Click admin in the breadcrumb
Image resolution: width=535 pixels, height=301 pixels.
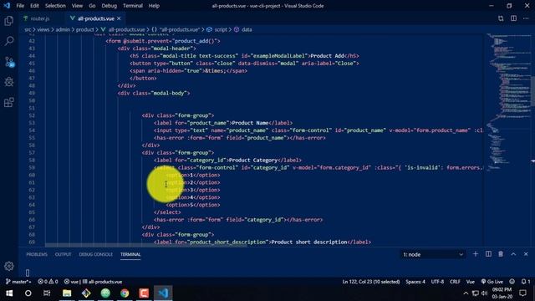tap(63, 30)
